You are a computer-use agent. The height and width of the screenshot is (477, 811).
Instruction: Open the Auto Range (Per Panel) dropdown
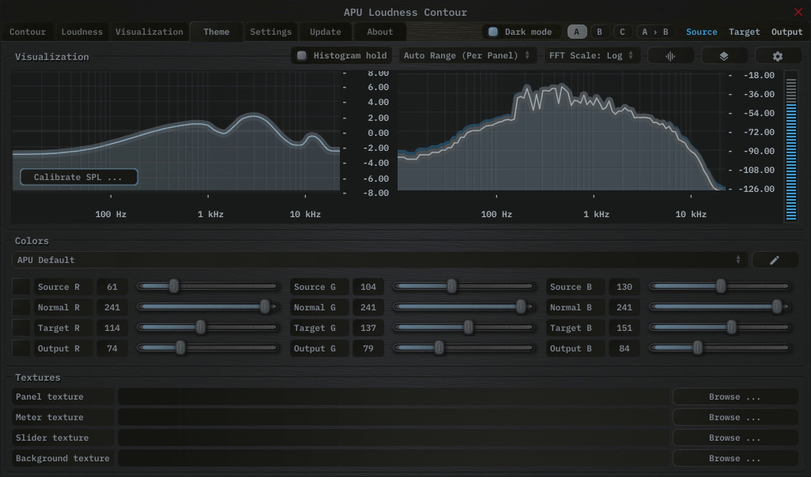tap(466, 56)
